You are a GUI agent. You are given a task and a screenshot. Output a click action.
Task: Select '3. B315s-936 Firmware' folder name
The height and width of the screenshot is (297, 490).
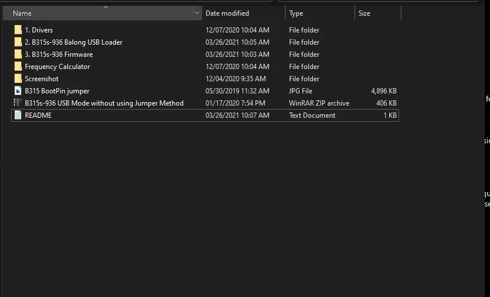[58, 55]
